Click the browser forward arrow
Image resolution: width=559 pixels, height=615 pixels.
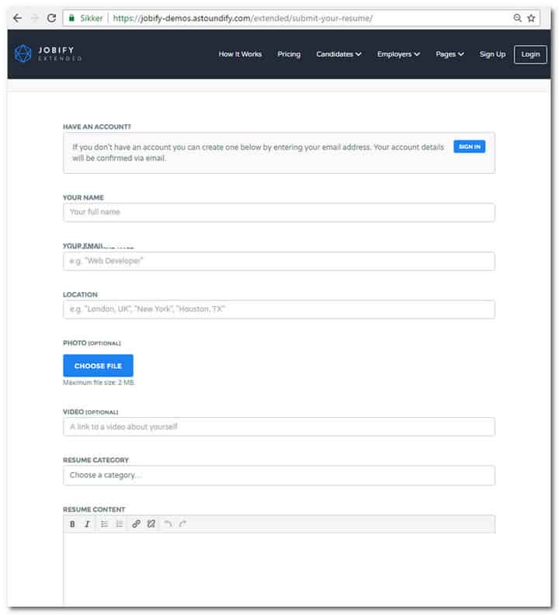pos(34,18)
